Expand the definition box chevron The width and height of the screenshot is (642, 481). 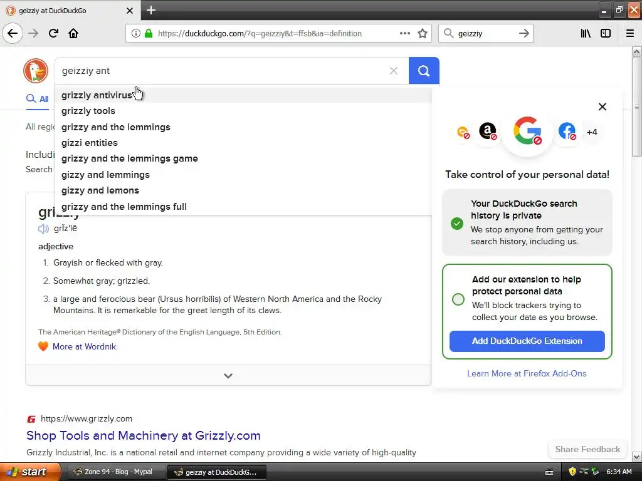pyautogui.click(x=228, y=376)
